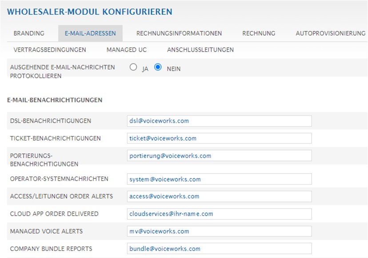Edit the Company Bundle Reports field
Viewport: 368px width, 258px height.
click(219, 249)
